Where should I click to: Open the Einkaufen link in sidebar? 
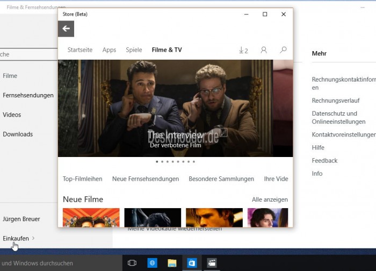coord(16,238)
